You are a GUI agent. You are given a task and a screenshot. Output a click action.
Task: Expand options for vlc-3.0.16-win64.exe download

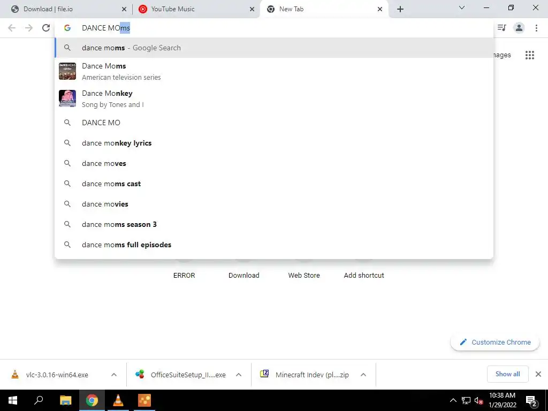point(114,375)
